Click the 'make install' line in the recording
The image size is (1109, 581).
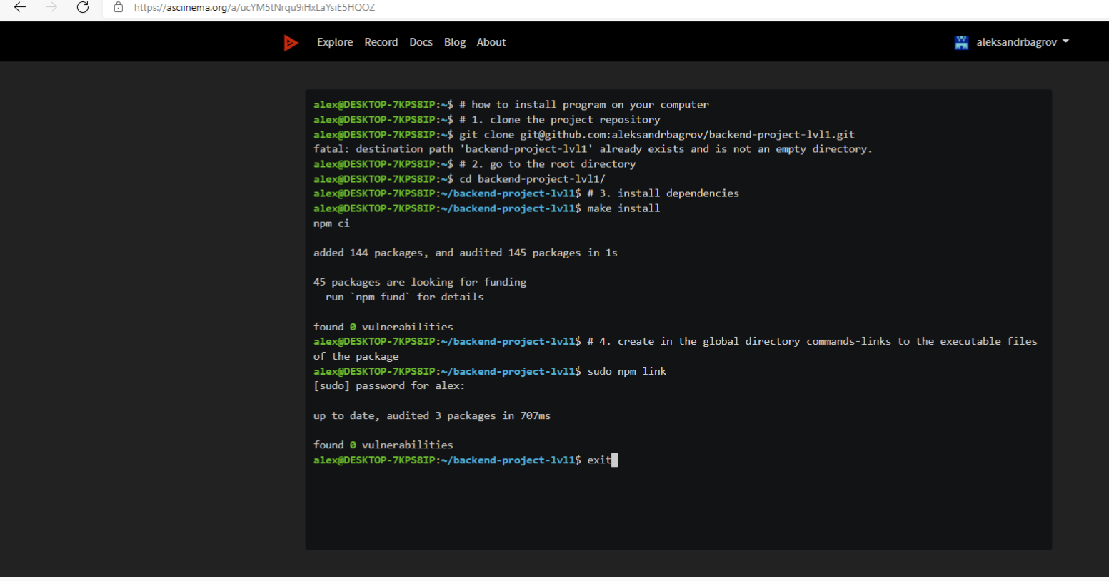coord(627,208)
